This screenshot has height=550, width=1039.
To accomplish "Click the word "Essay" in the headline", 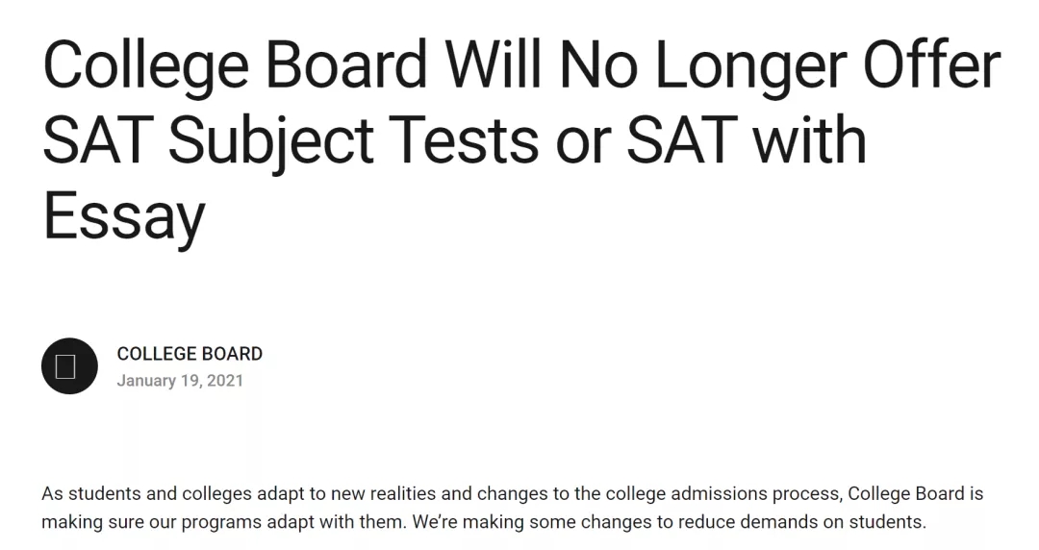I will click(x=124, y=216).
